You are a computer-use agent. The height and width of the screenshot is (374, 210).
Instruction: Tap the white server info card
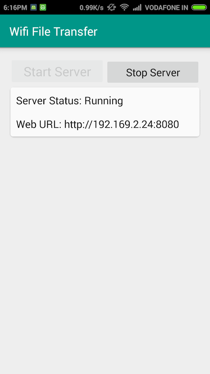(105, 112)
